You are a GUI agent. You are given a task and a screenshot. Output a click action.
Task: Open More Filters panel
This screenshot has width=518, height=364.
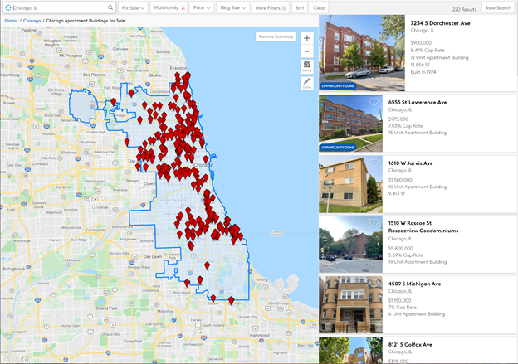(x=270, y=7)
